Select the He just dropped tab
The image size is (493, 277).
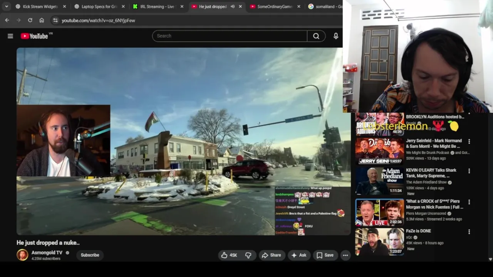coord(216,7)
